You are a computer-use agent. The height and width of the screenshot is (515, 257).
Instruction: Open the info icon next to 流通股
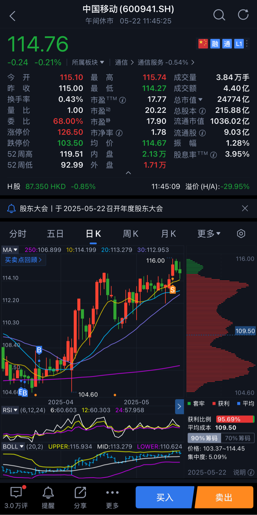coord(202,133)
